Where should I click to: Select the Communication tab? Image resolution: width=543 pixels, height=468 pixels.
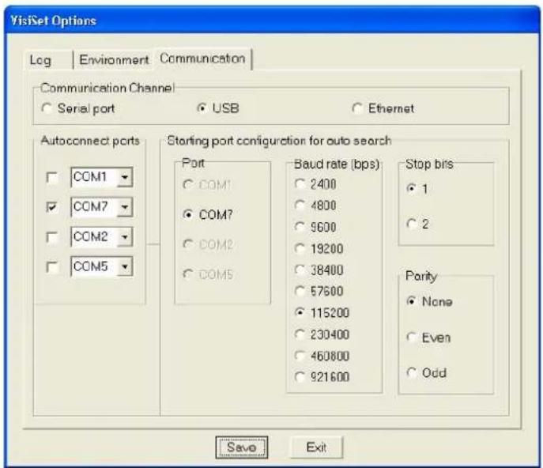coord(203,58)
